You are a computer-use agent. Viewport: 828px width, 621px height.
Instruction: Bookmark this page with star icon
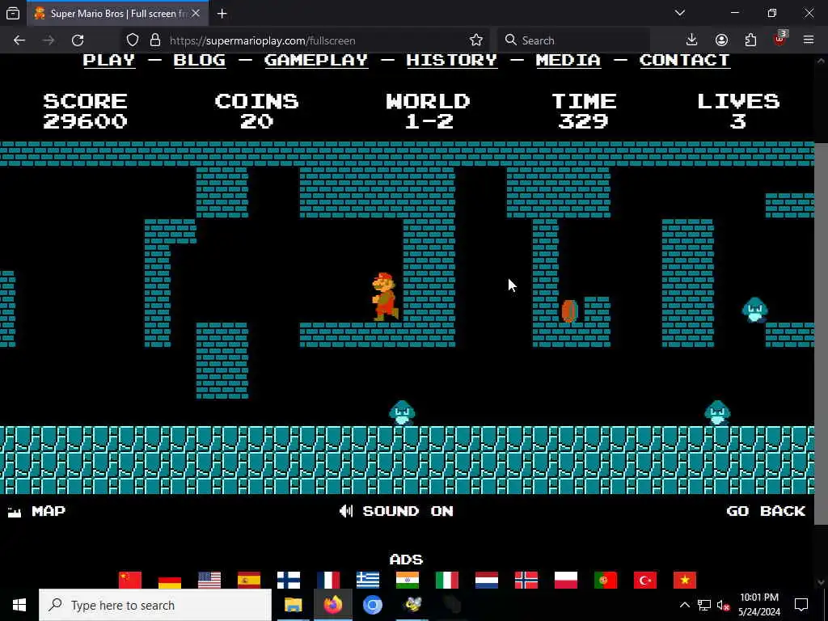tap(475, 40)
